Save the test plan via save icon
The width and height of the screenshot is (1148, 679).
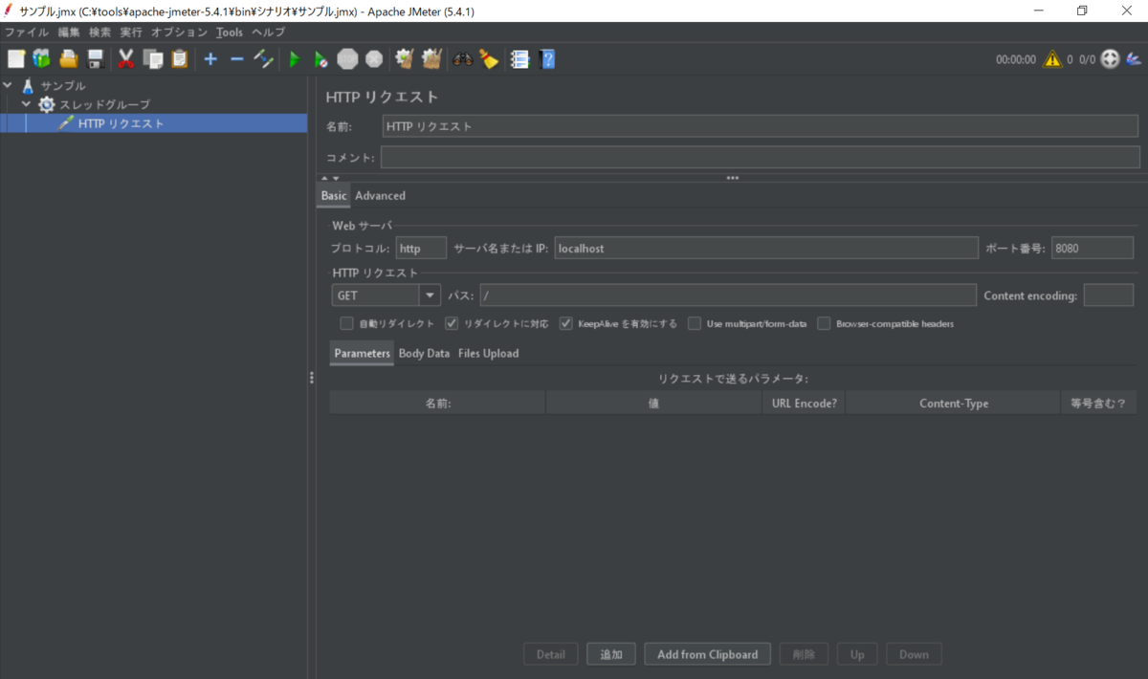pyautogui.click(x=95, y=58)
